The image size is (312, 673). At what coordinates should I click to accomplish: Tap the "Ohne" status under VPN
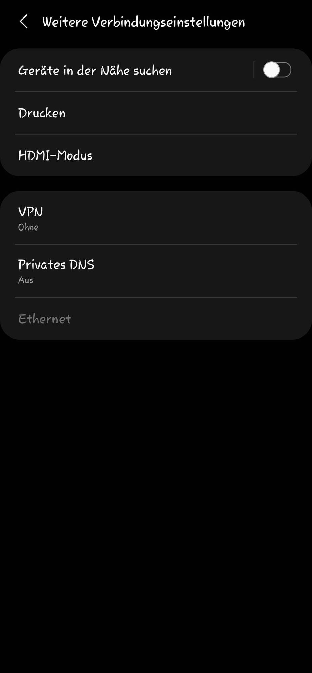coord(28,227)
